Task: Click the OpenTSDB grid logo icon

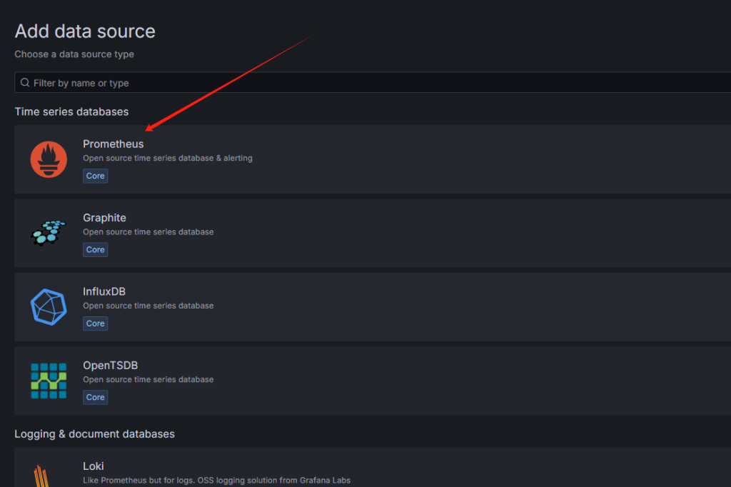Action: (x=49, y=381)
